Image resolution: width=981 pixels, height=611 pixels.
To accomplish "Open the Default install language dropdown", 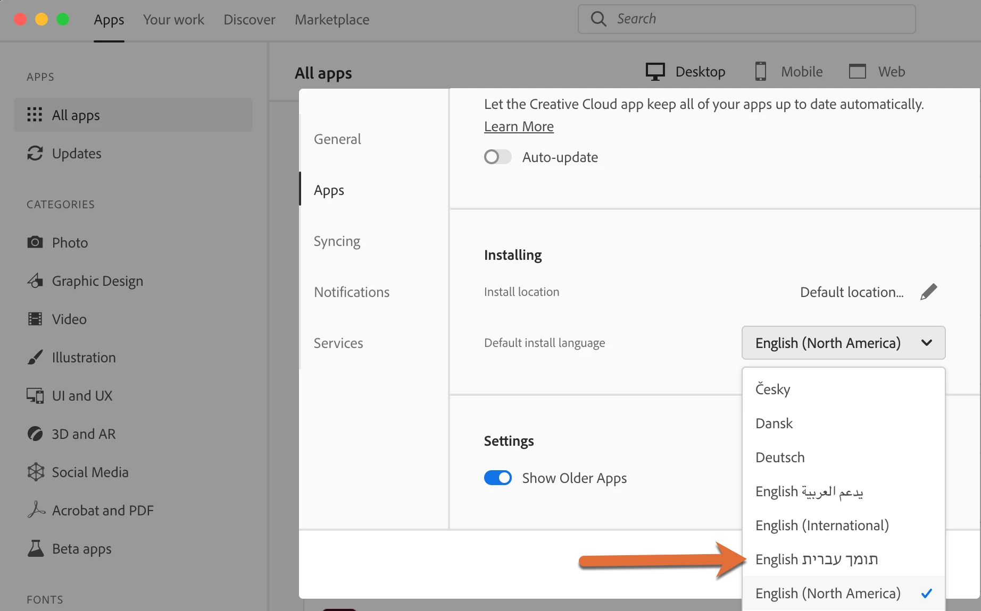I will (843, 343).
